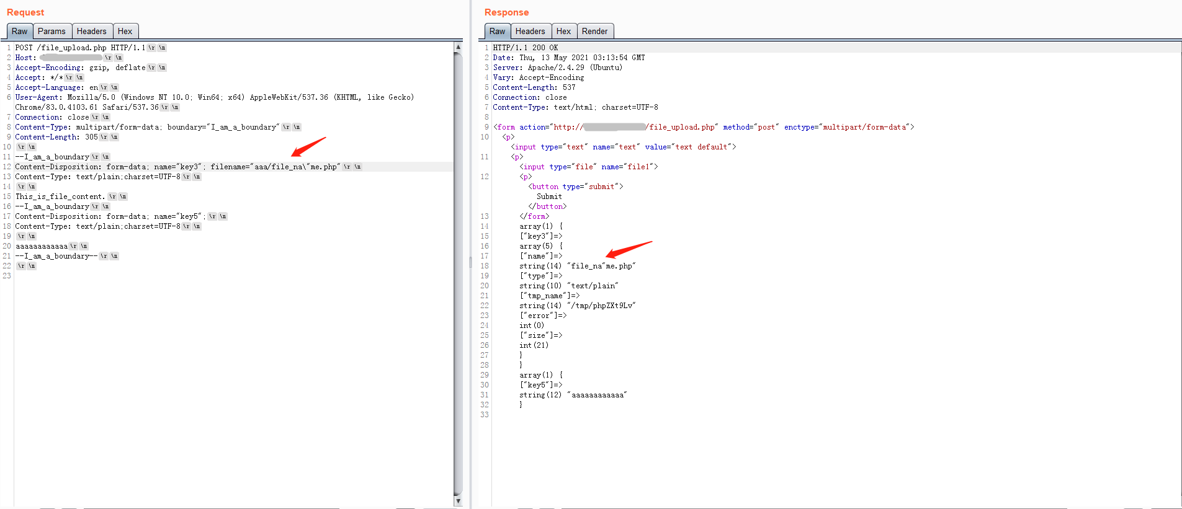Image resolution: width=1182 pixels, height=509 pixels.
Task: Click the divider handle between Request and Response
Action: [470, 263]
